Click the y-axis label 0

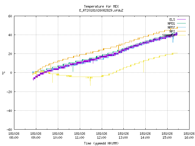11,73
